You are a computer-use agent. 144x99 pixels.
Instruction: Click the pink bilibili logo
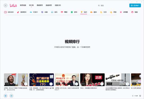[13, 6]
